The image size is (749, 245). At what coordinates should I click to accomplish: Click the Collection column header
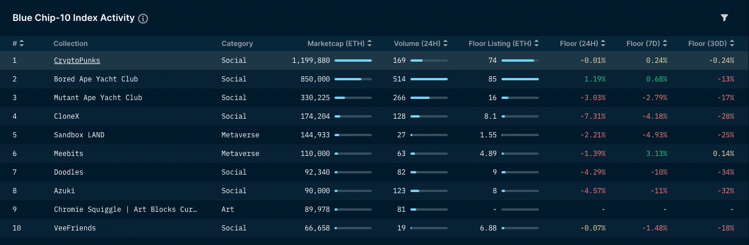pyautogui.click(x=71, y=44)
